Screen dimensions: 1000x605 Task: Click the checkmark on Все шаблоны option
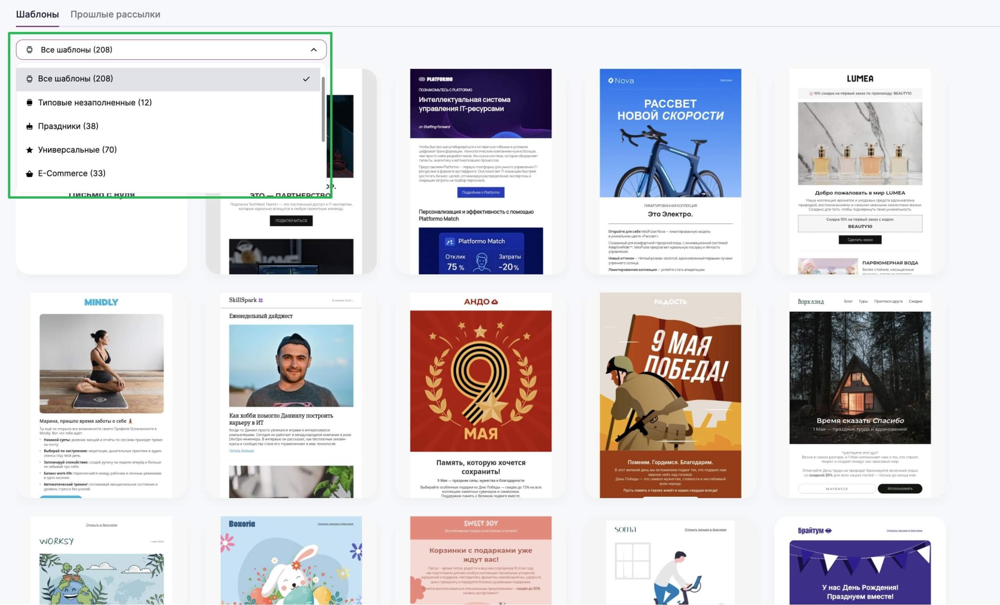pyautogui.click(x=306, y=79)
